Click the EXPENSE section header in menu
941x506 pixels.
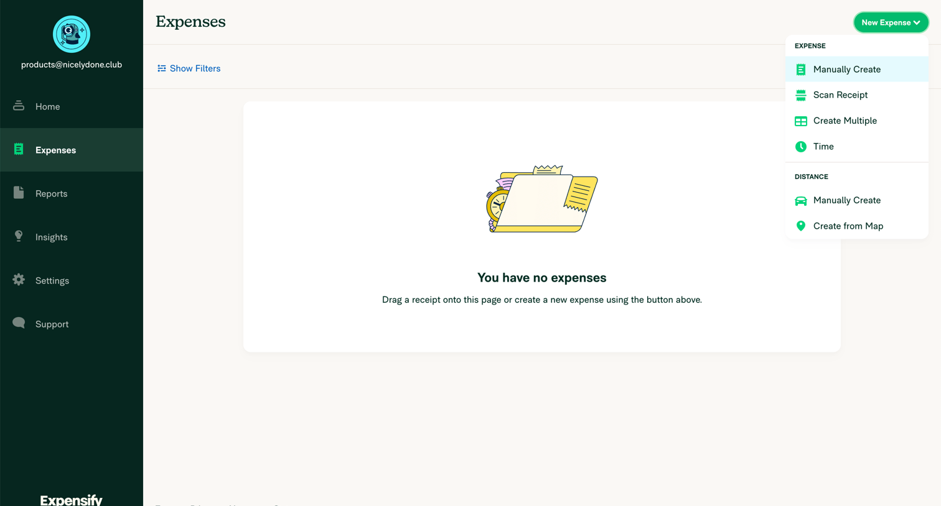[810, 46]
